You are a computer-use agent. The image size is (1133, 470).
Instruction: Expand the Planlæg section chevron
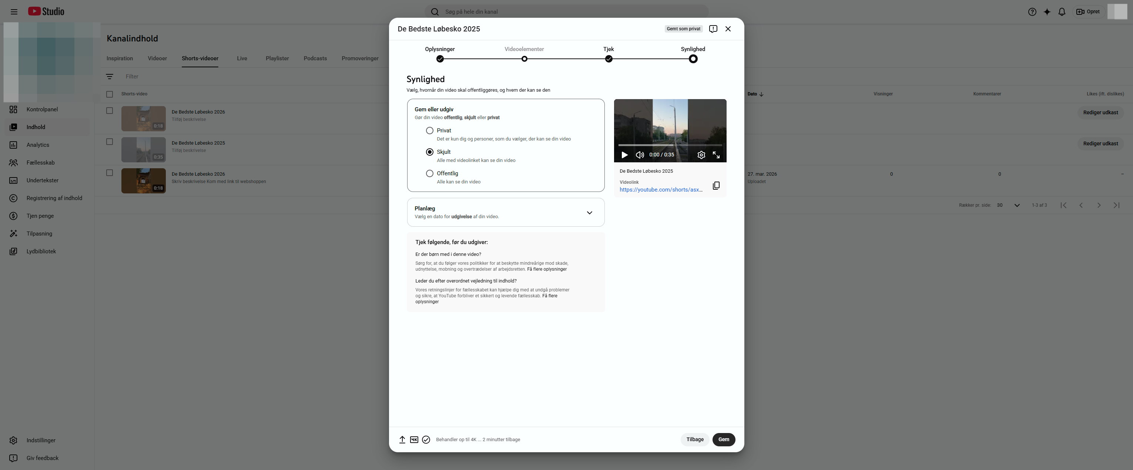click(x=589, y=213)
